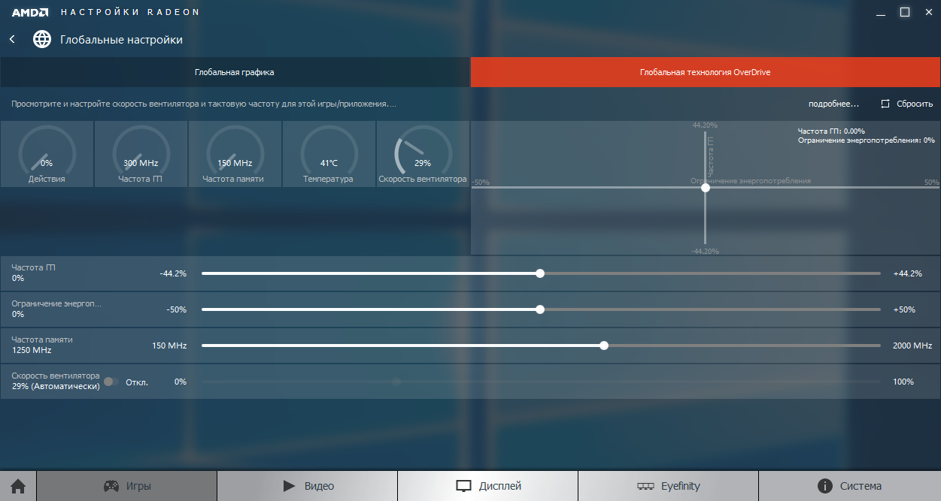
Task: Click the Скорость вентилятора 29% gauge
Action: click(x=423, y=154)
